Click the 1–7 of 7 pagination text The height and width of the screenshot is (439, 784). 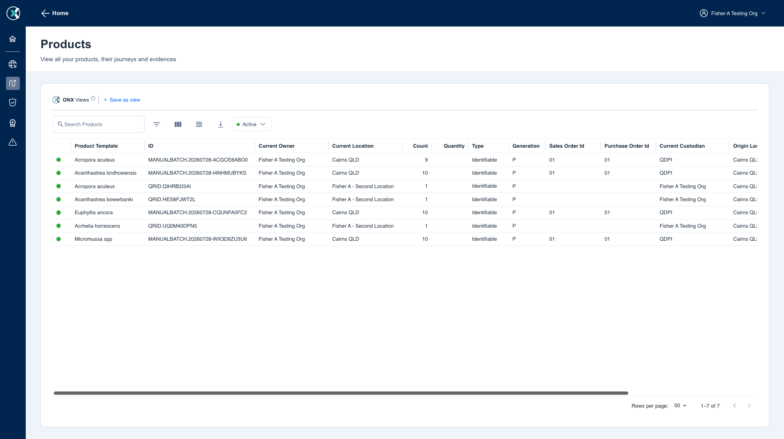tap(710, 406)
